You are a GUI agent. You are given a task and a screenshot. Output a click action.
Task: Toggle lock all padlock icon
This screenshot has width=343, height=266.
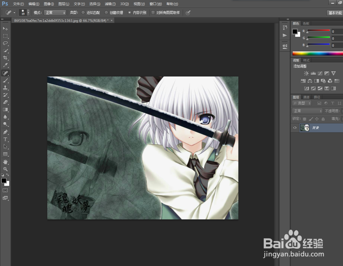point(323,119)
